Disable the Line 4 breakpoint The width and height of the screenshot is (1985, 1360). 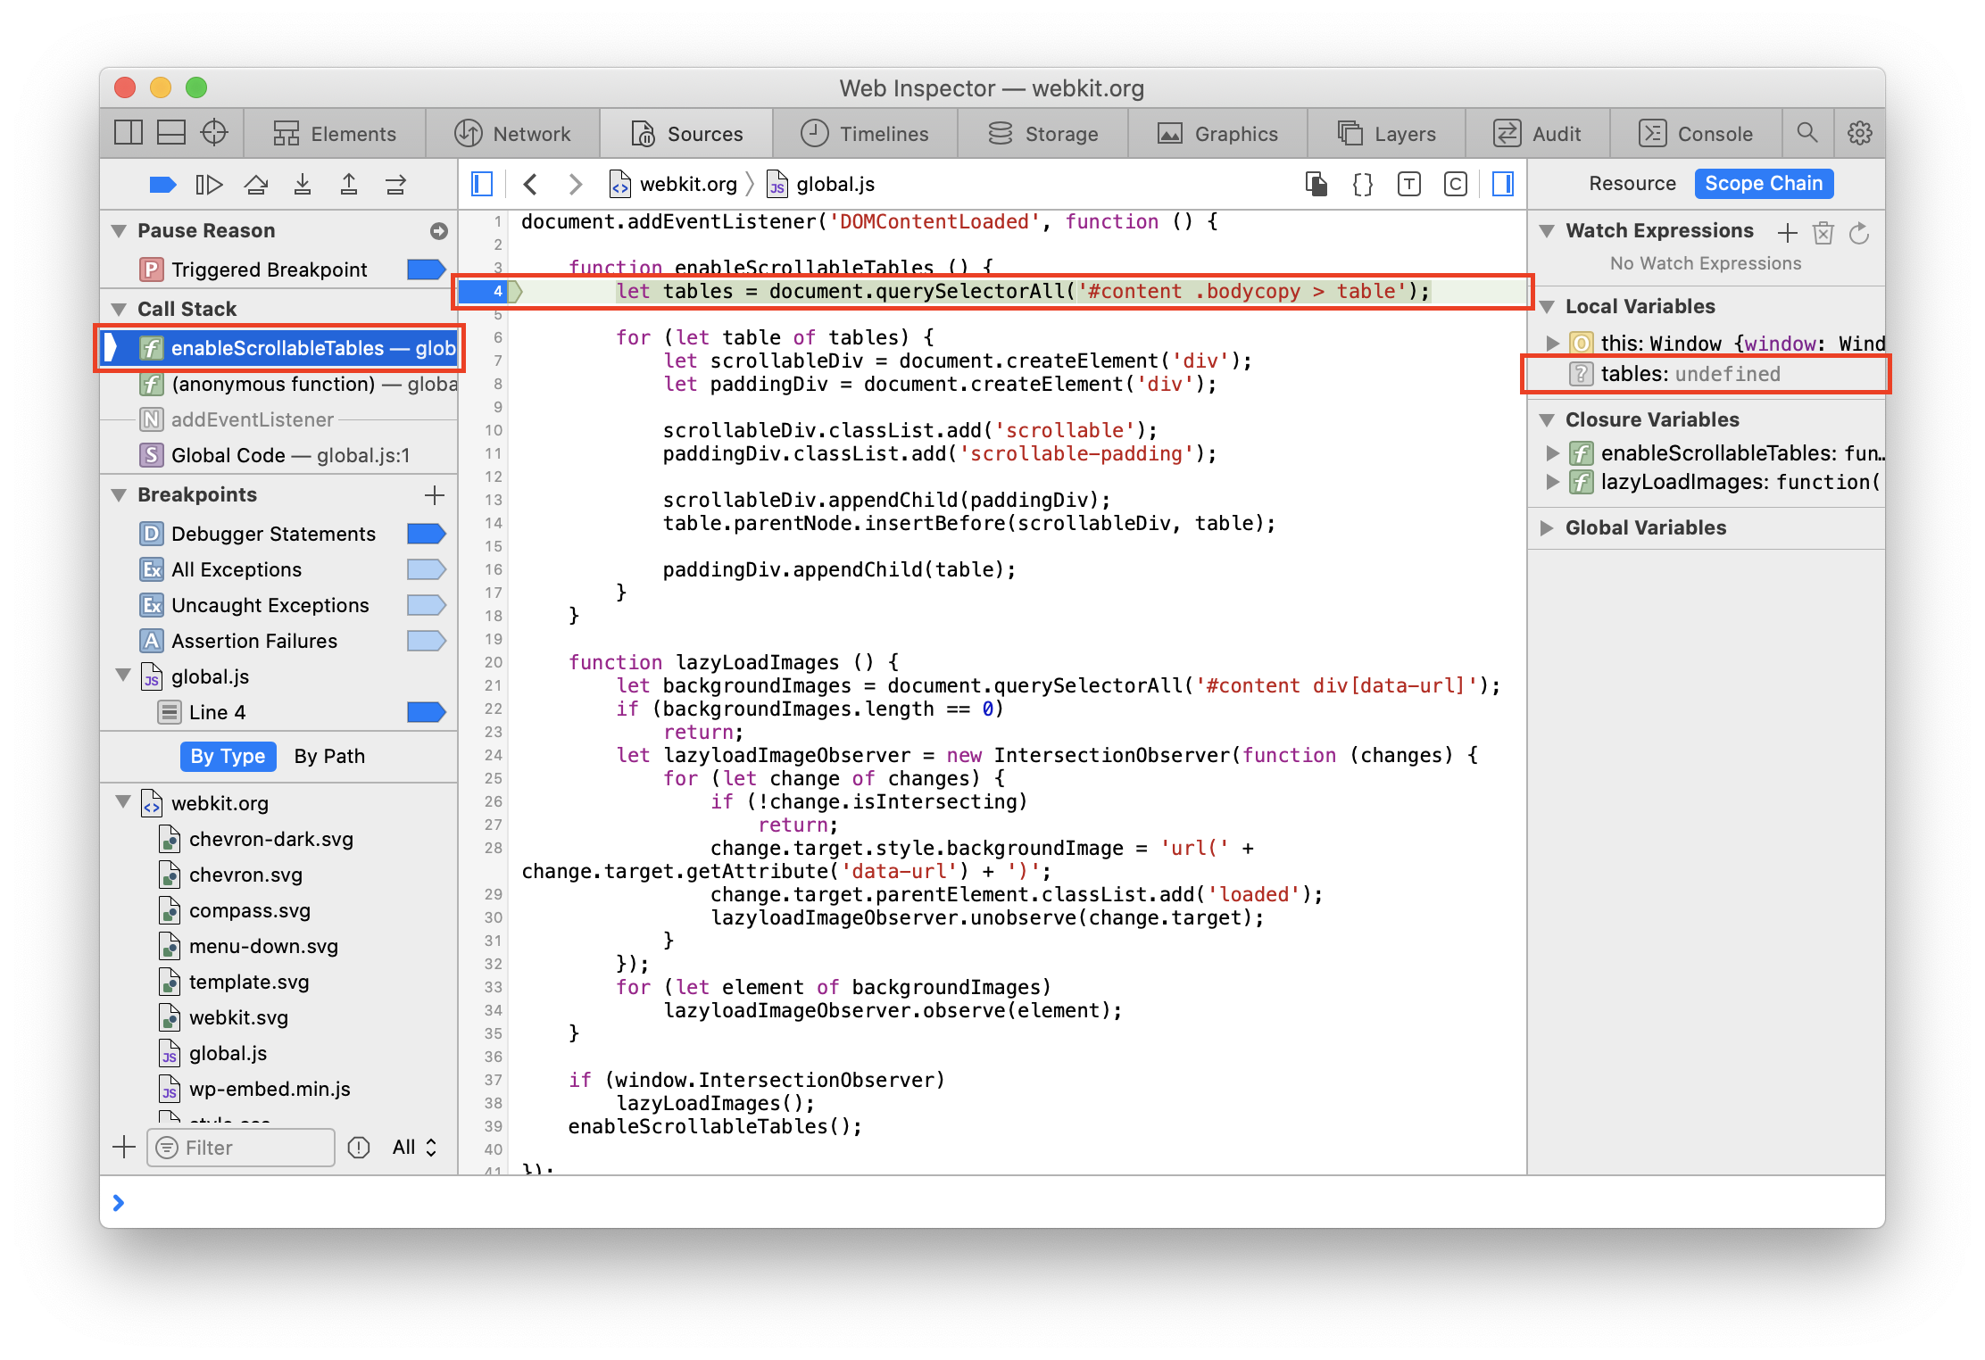tap(426, 712)
